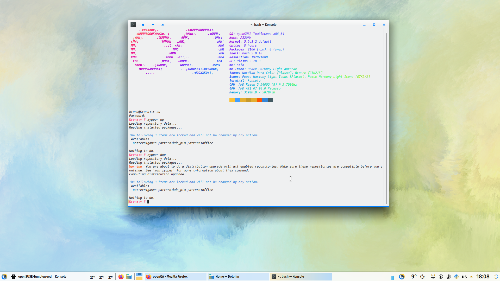500x281 pixels.
Task: Click the Konsole title text '- : bash — Konsole'
Action: (x=263, y=25)
